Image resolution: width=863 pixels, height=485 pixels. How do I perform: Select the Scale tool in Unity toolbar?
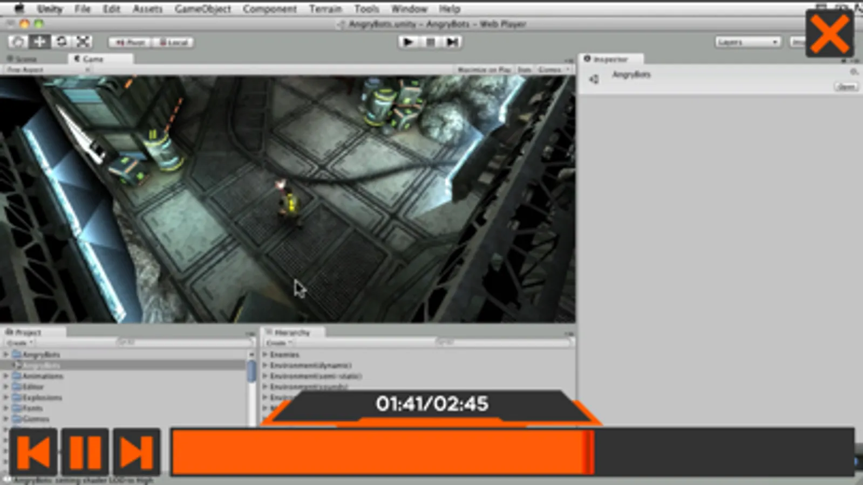coord(83,41)
